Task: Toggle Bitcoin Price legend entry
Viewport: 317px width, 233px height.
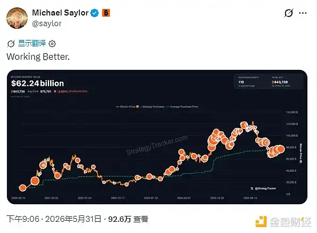Action: pos(125,107)
